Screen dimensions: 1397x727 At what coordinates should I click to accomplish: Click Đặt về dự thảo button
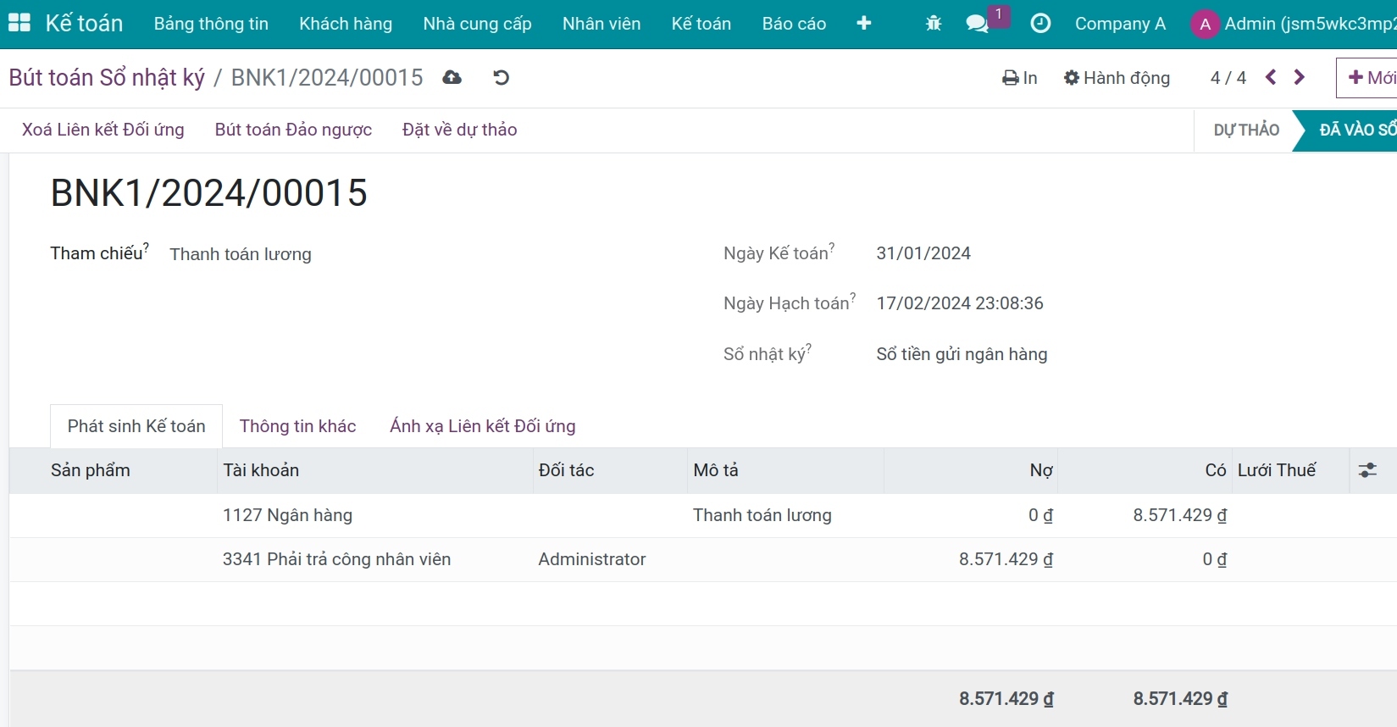tap(459, 130)
